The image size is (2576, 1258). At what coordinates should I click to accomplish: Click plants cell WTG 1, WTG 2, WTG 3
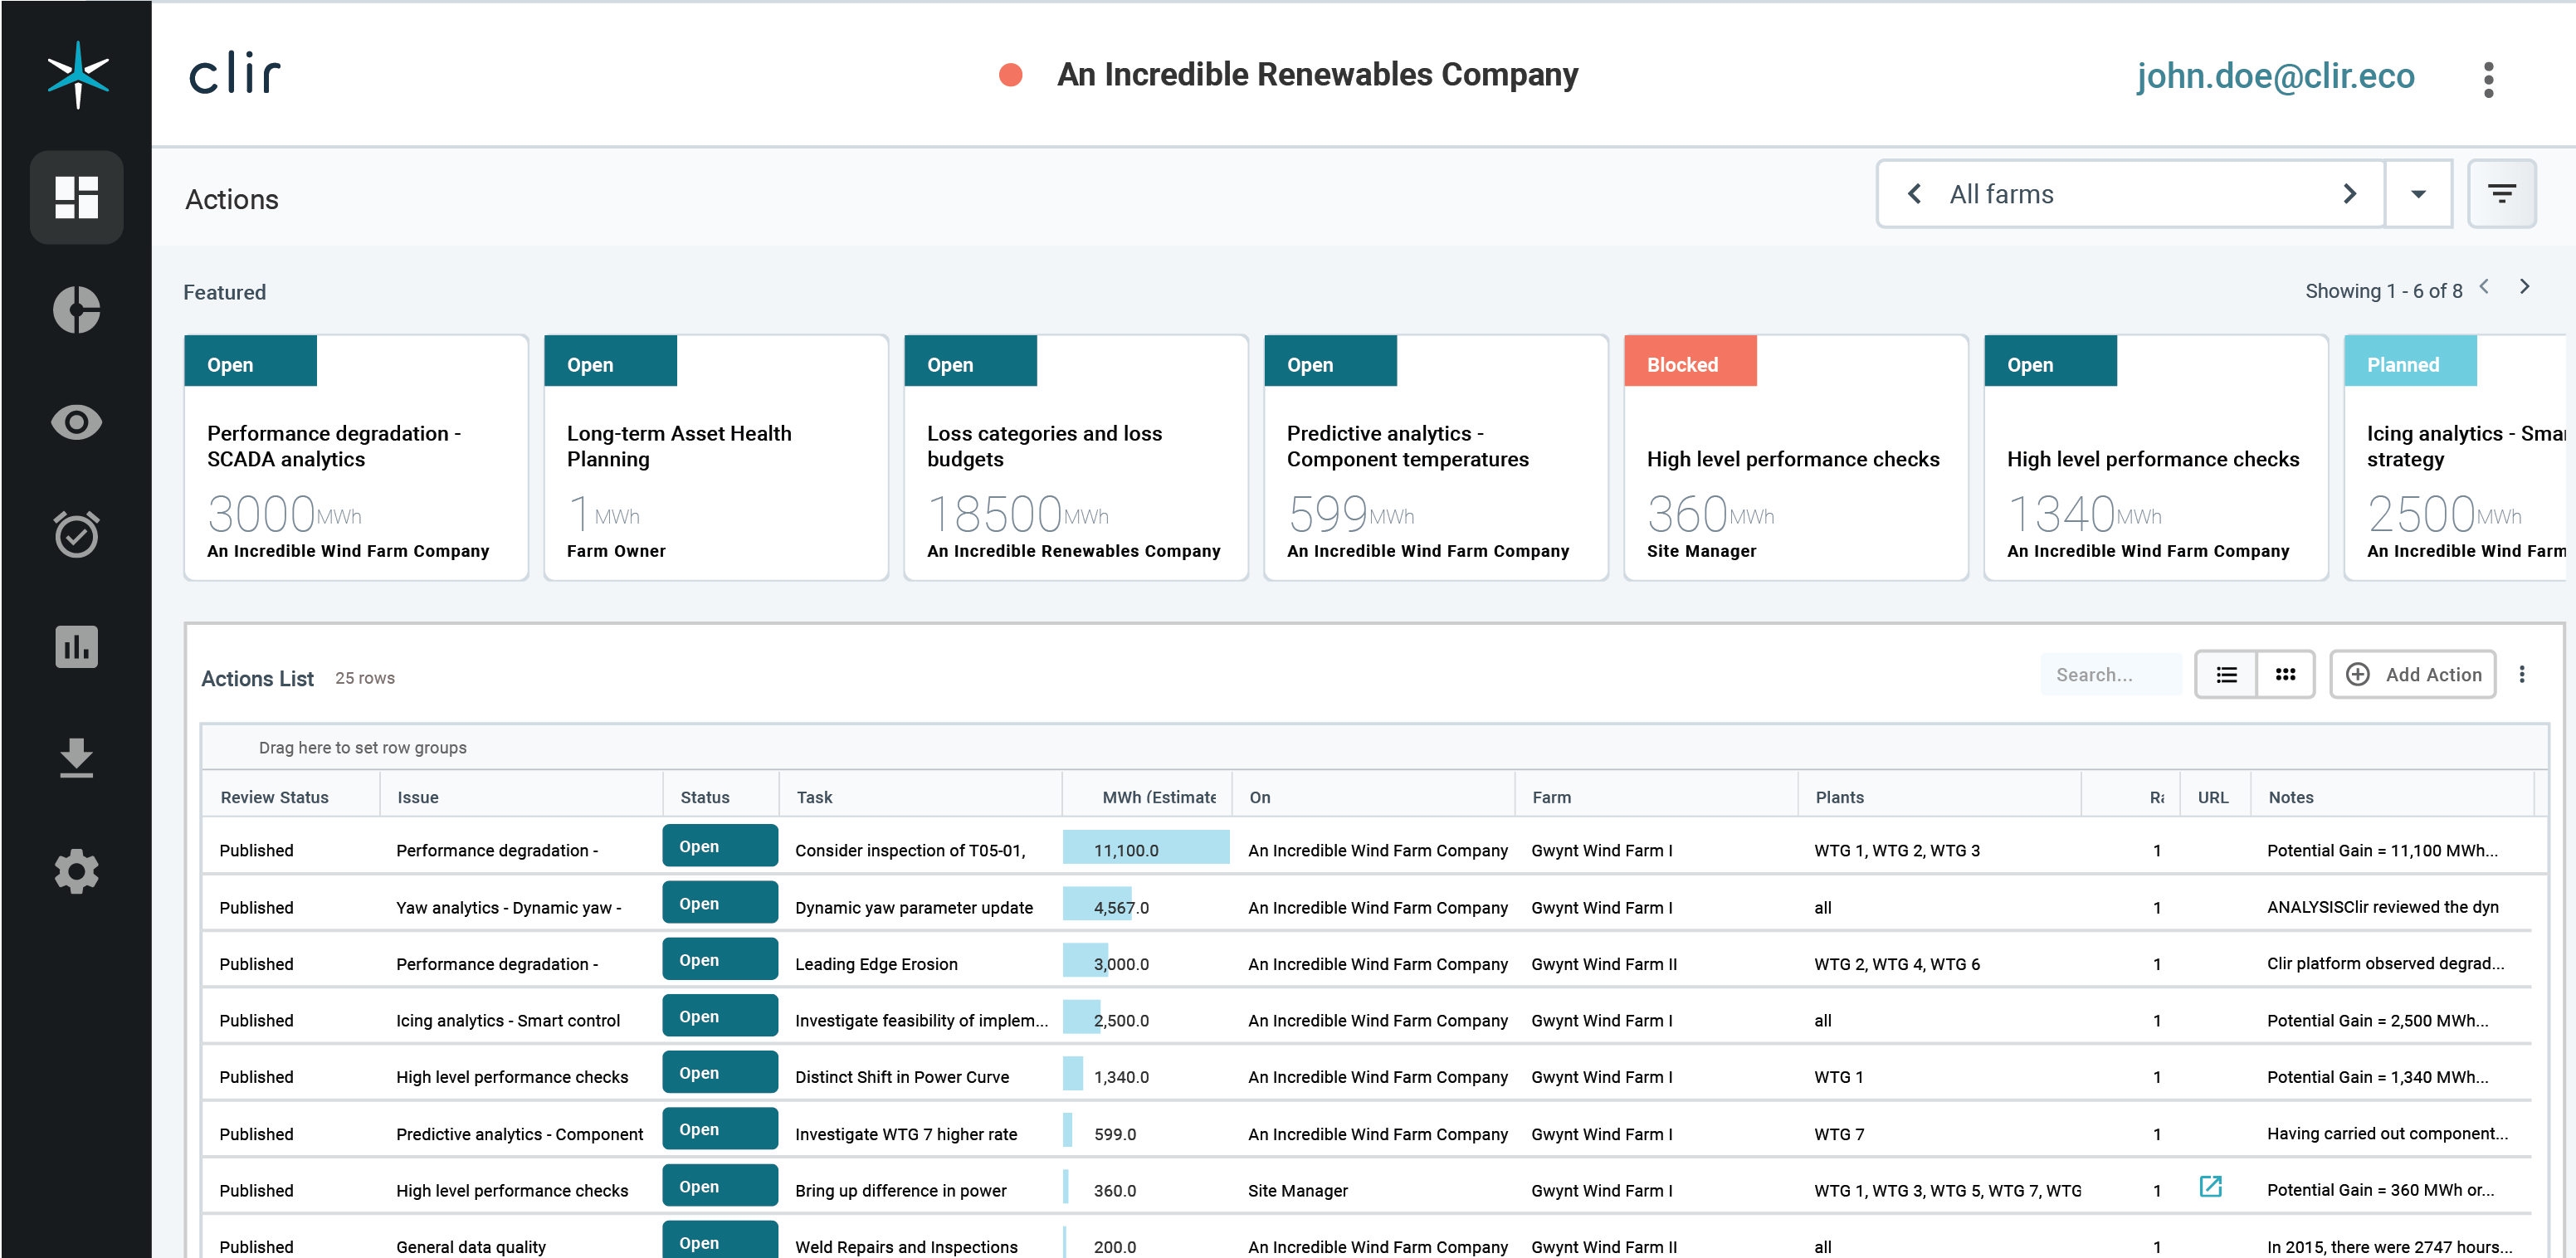point(1897,850)
